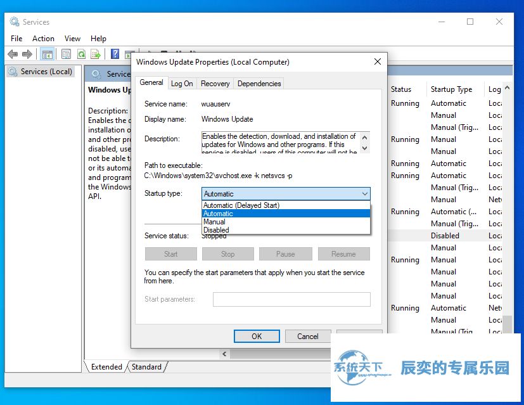Open the View menu
The height and width of the screenshot is (405, 524).
(72, 39)
